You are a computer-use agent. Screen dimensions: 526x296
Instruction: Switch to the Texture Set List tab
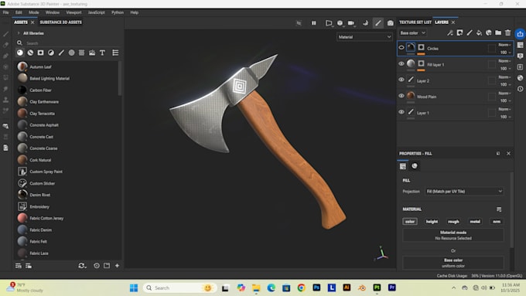[x=415, y=22]
